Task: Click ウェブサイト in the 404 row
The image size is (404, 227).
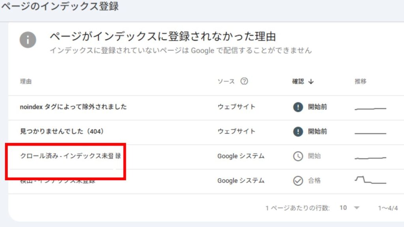Action: 236,132
